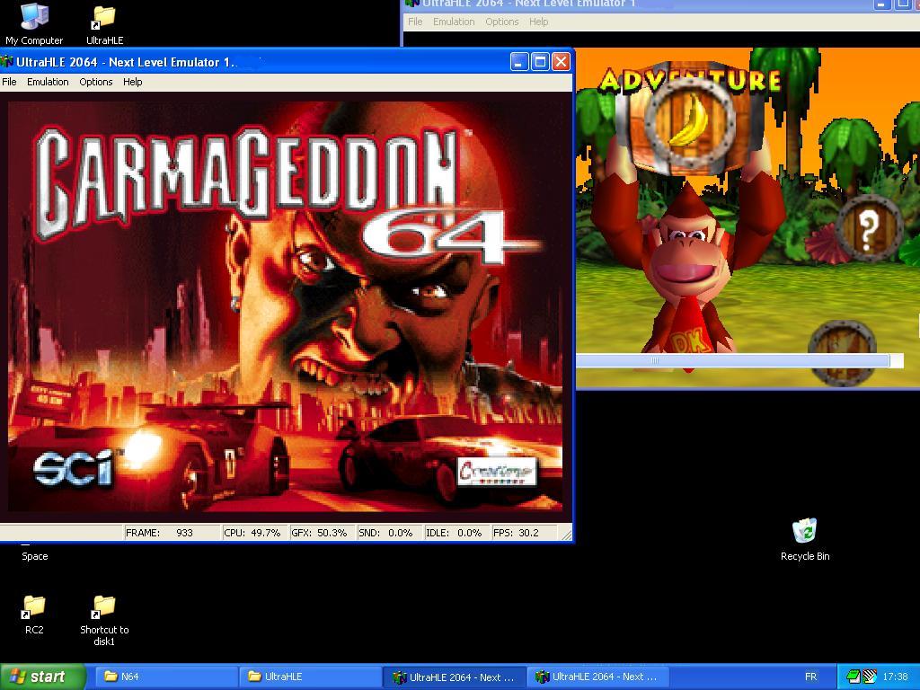920x690 pixels.
Task: Minimize the front Carmageddon emulator window
Action: (519, 62)
